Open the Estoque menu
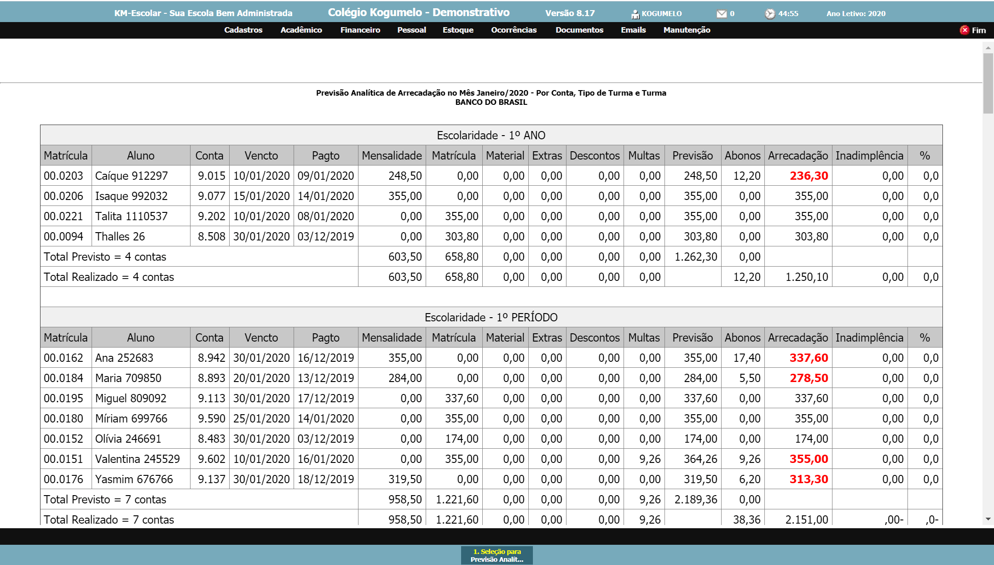The width and height of the screenshot is (994, 565). (458, 30)
